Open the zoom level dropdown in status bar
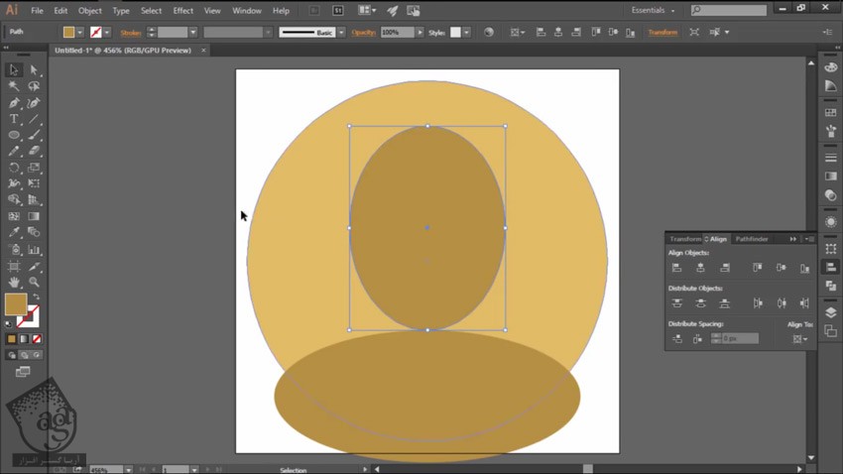This screenshot has height=474, width=843. click(129, 470)
